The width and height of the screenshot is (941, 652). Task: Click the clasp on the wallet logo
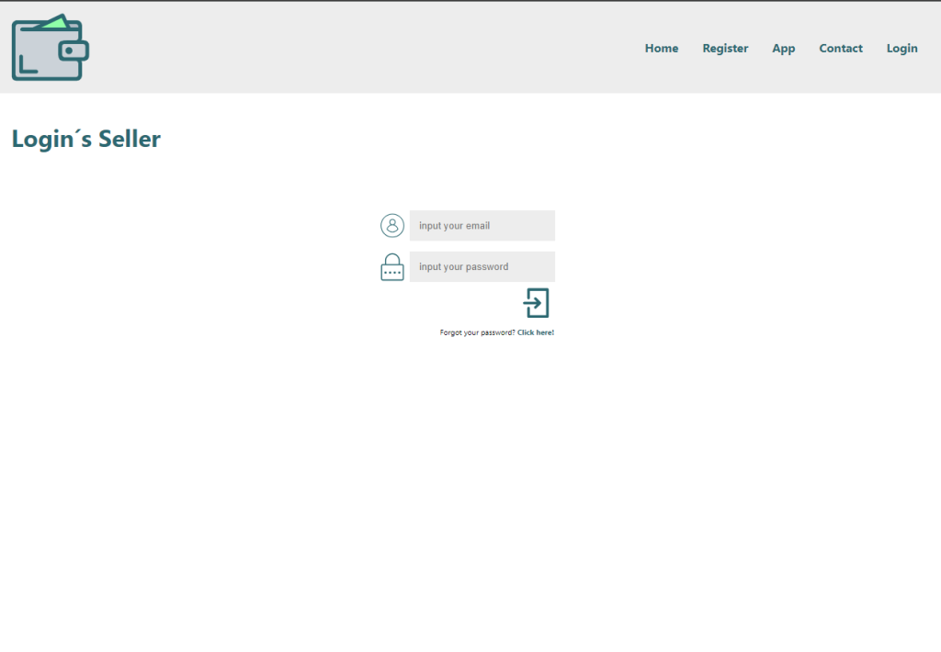click(74, 51)
